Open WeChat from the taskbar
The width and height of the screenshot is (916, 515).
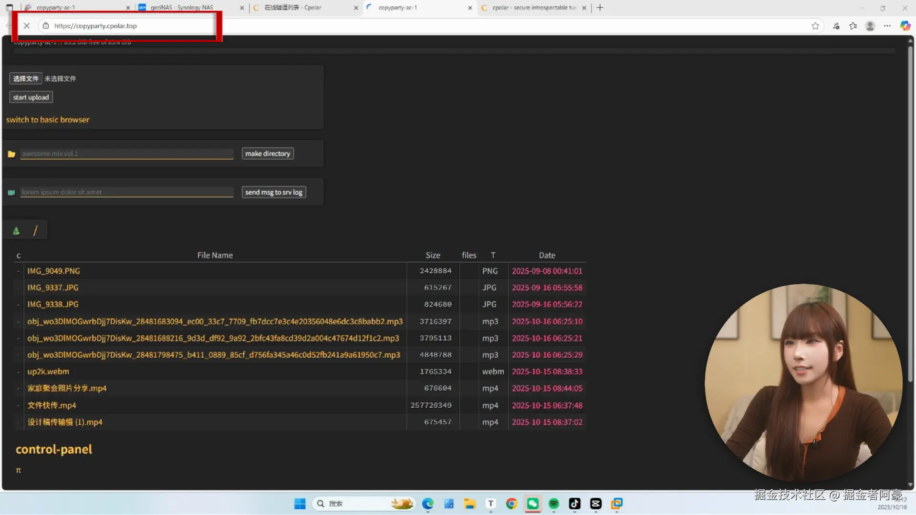tap(533, 504)
